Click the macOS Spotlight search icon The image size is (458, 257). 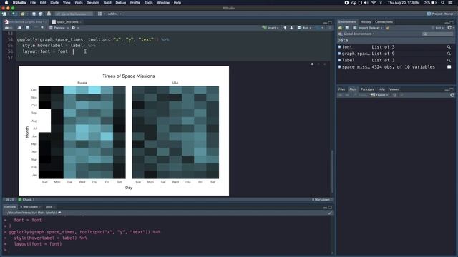pos(443,3)
